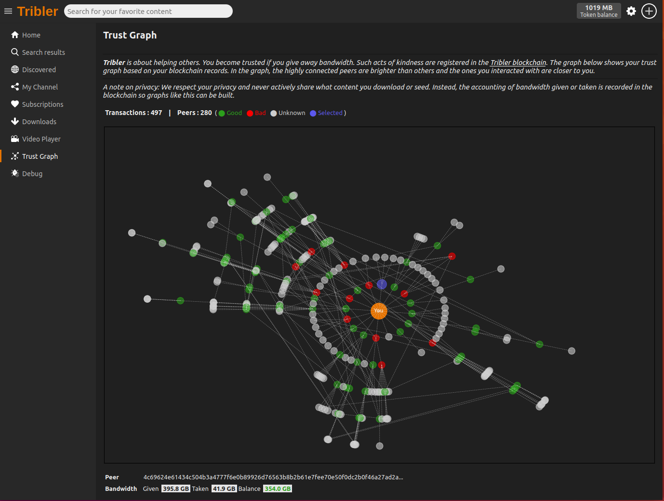Click the Taken 41.9 GB value
Image resolution: width=664 pixels, height=501 pixels.
(224, 489)
